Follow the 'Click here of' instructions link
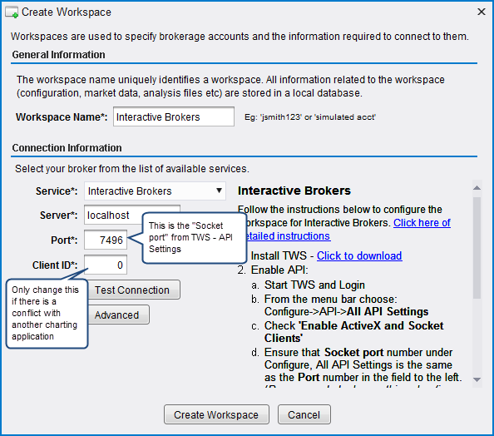This screenshot has width=494, height=436. tap(422, 223)
